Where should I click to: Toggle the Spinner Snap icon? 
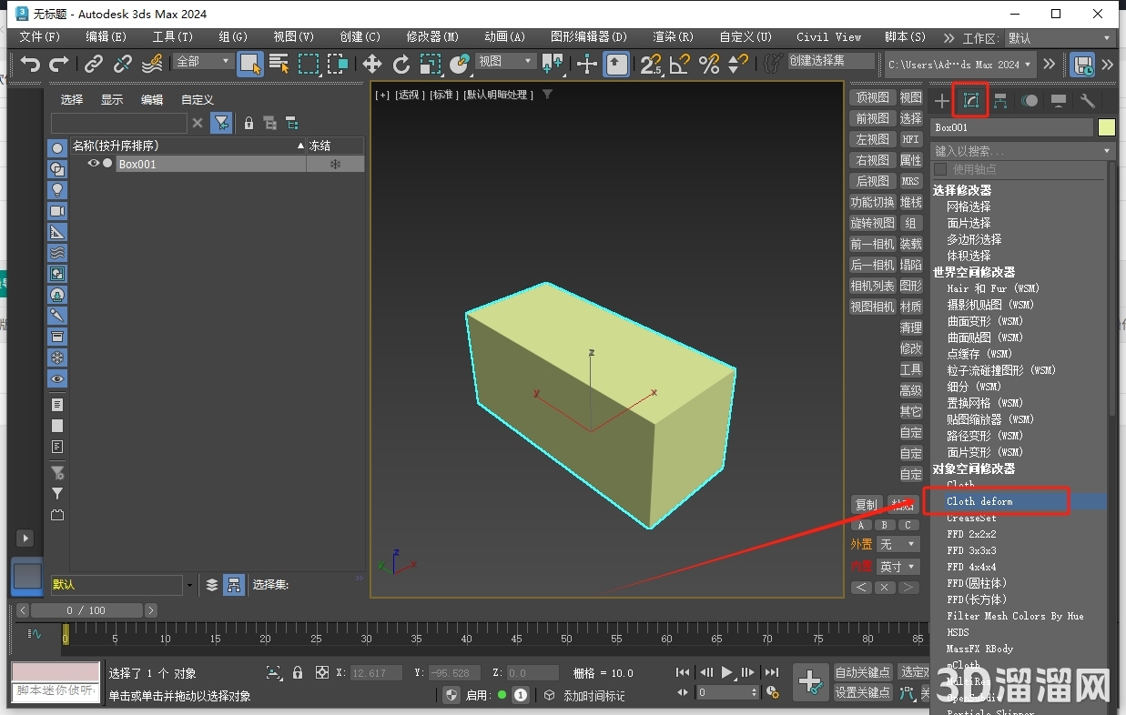738,64
